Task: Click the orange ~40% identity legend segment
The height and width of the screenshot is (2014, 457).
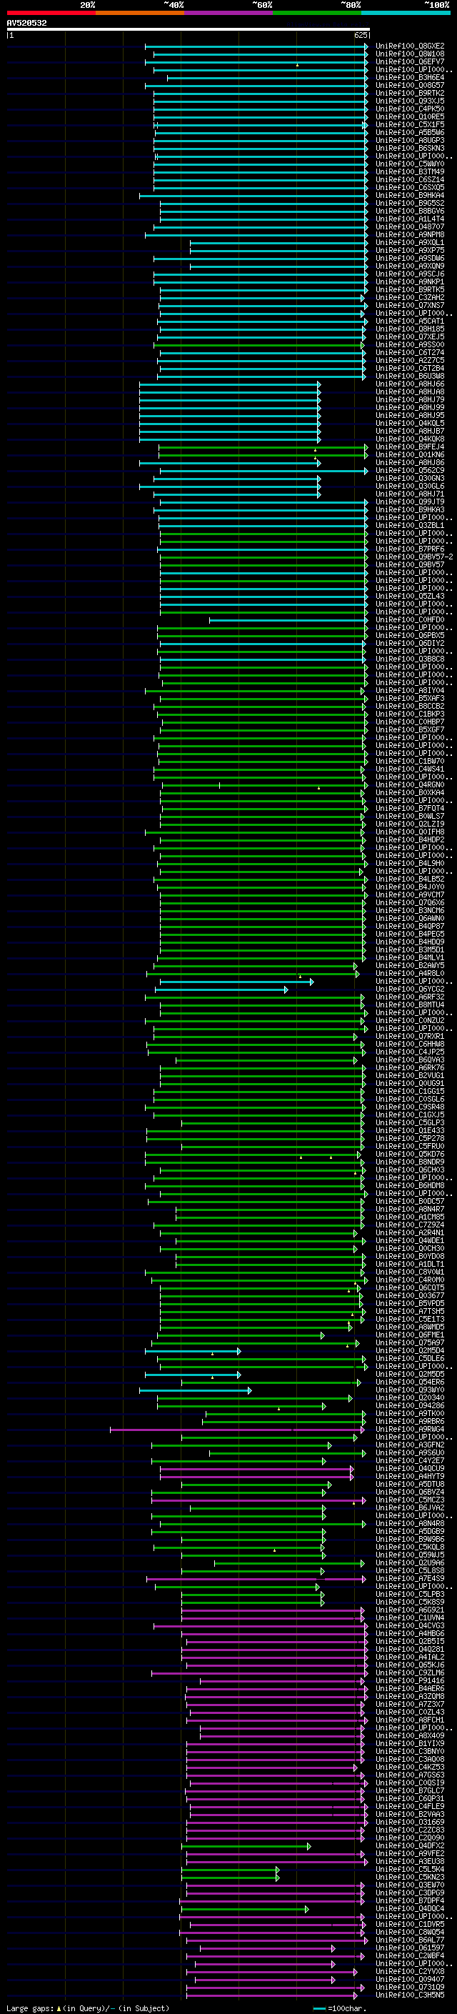Action: [140, 13]
